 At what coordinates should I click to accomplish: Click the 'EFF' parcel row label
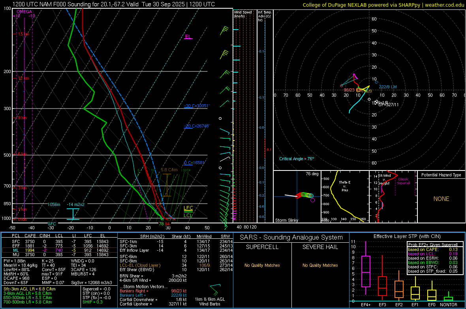click(x=16, y=246)
